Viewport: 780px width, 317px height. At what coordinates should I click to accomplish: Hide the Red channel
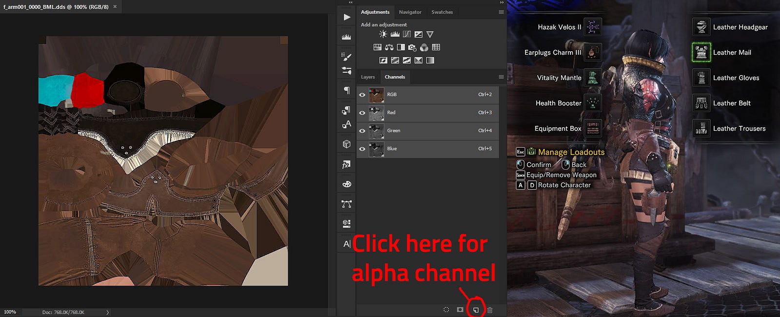click(362, 113)
